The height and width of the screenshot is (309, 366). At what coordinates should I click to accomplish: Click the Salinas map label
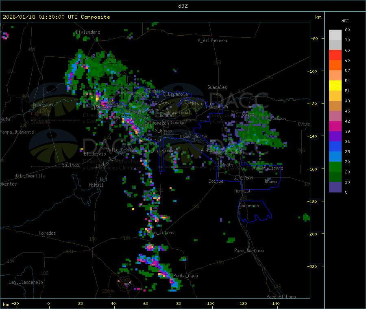click(70, 165)
